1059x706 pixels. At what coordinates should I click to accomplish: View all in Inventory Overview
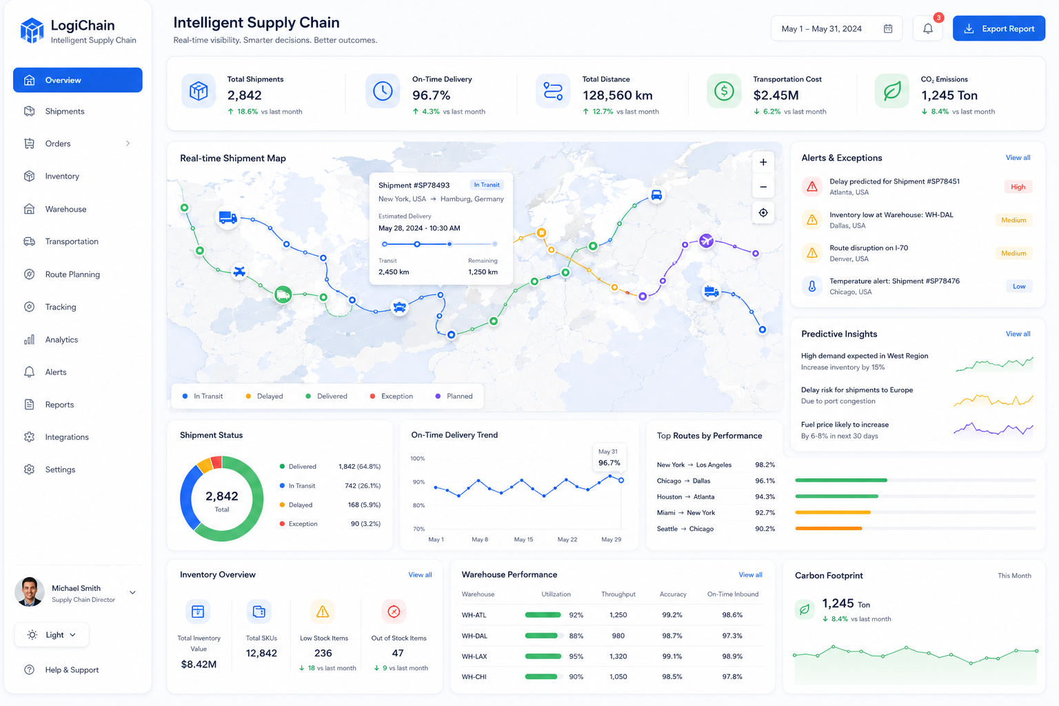420,575
